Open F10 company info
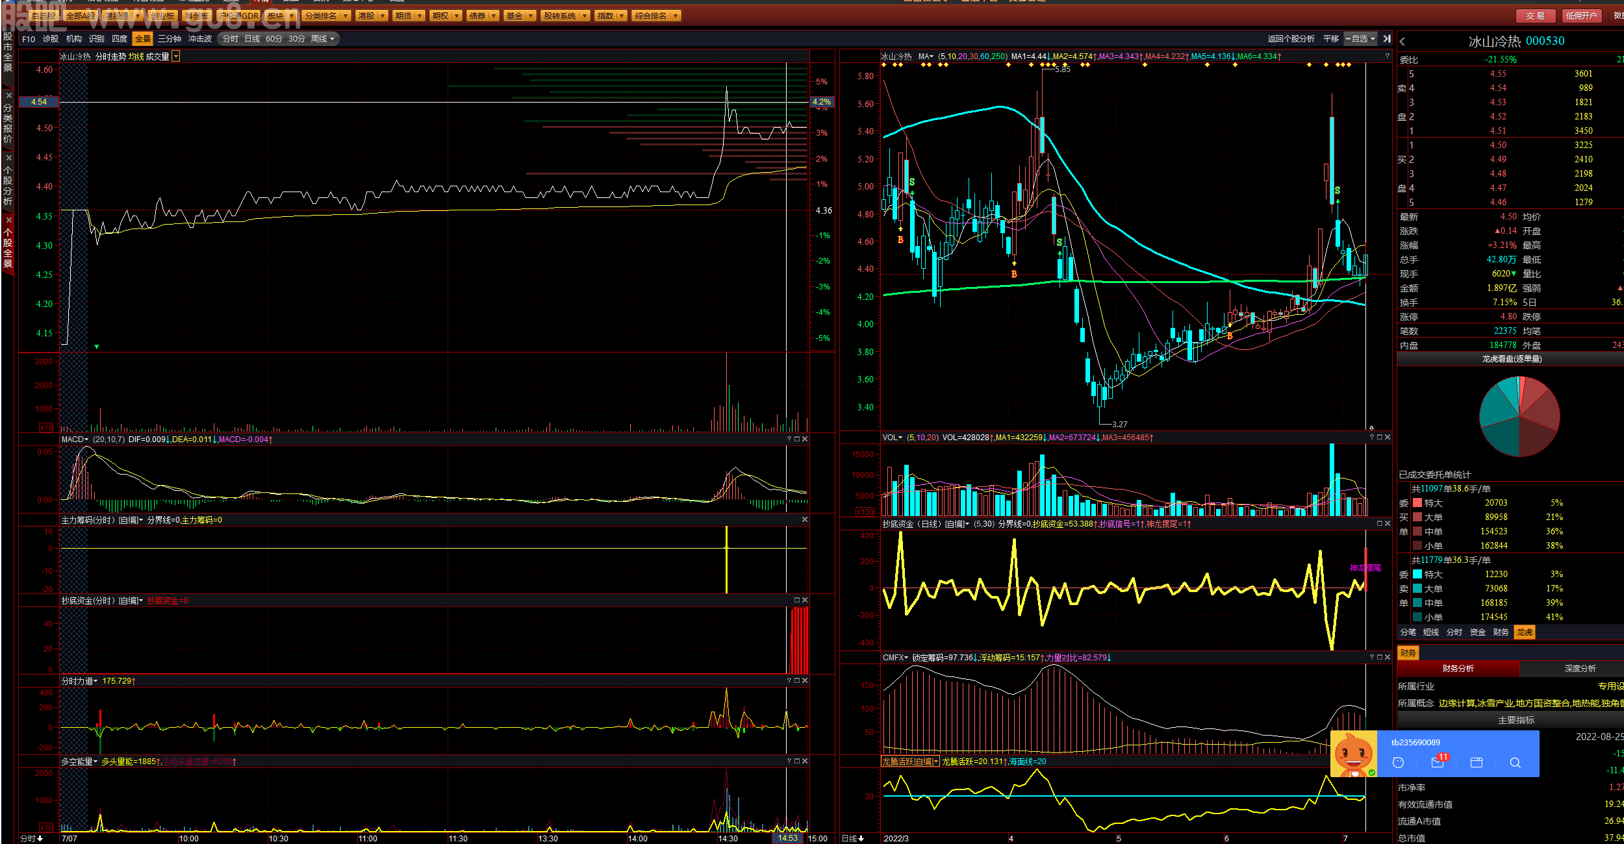 [x=29, y=39]
